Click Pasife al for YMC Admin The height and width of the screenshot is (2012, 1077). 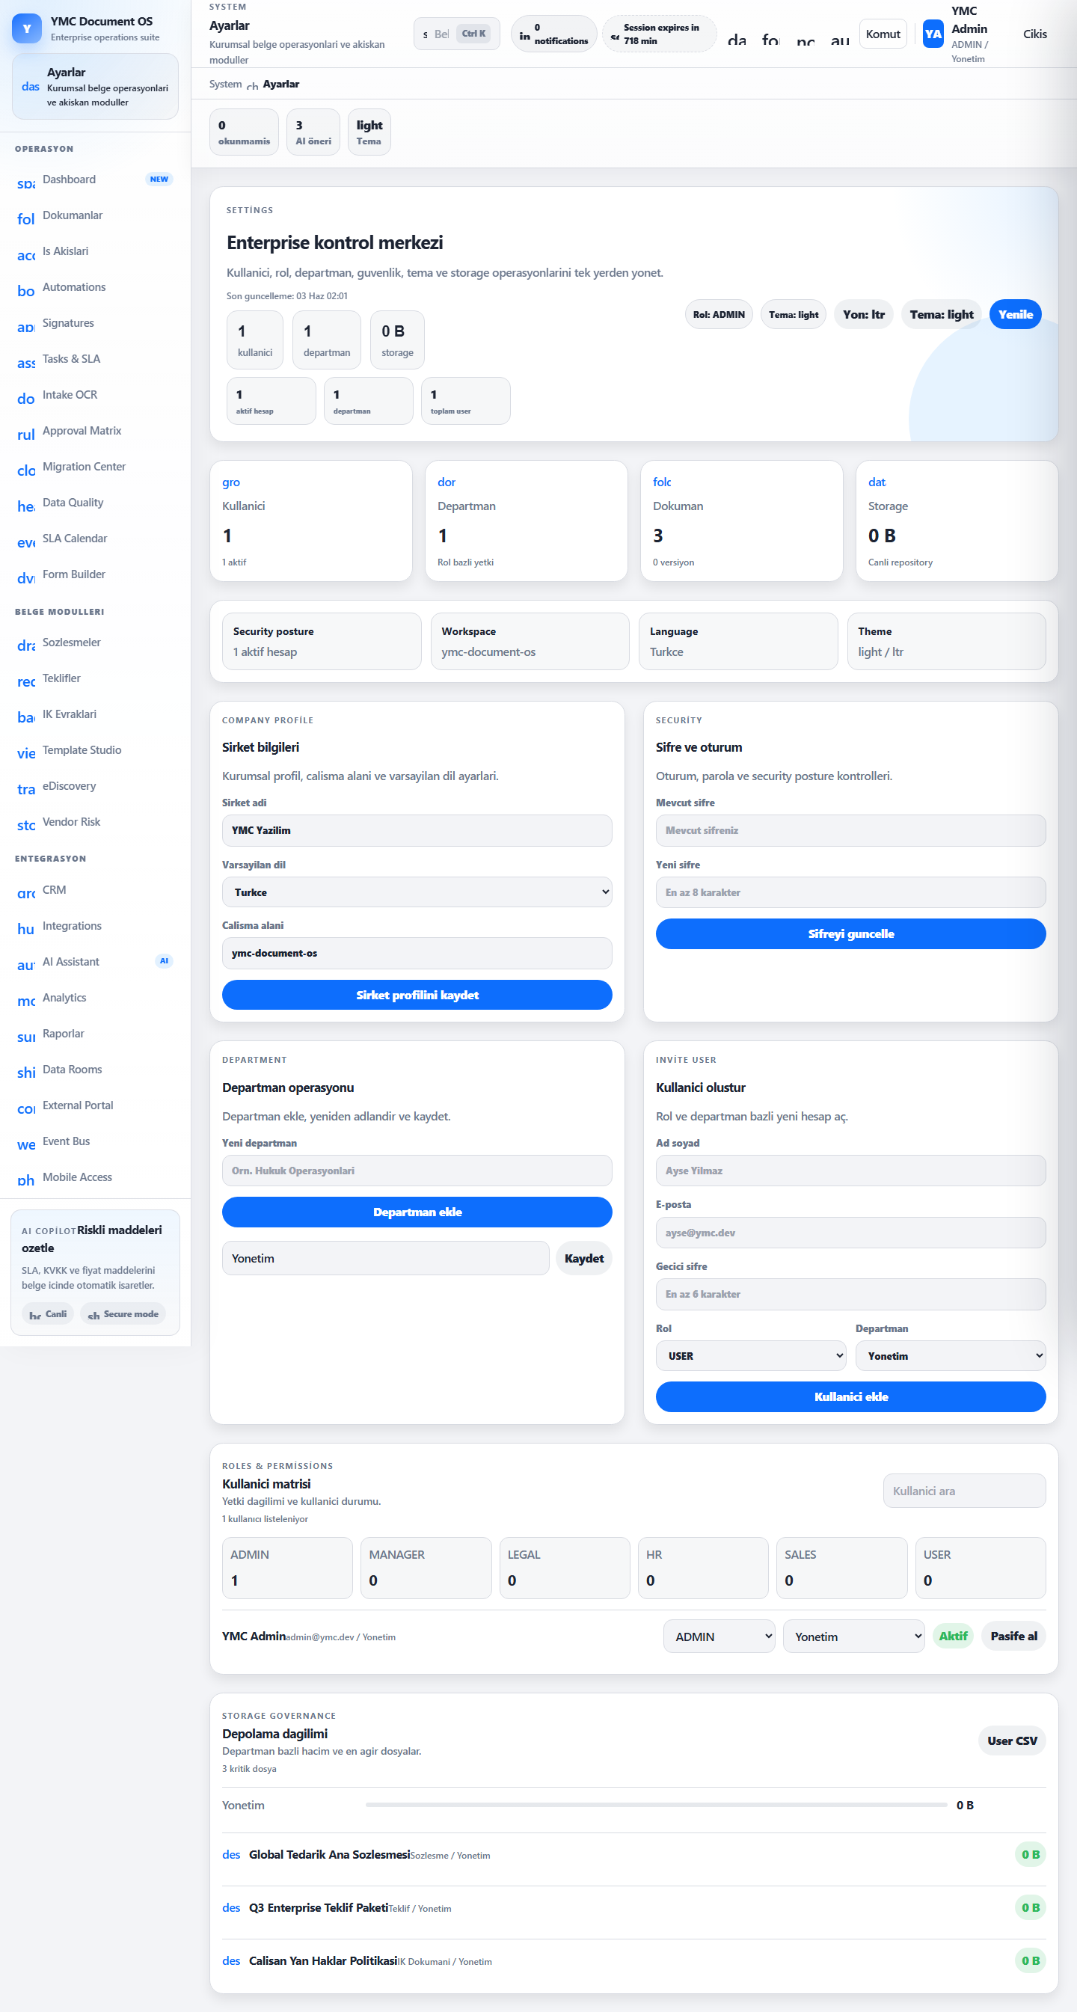(1013, 1637)
